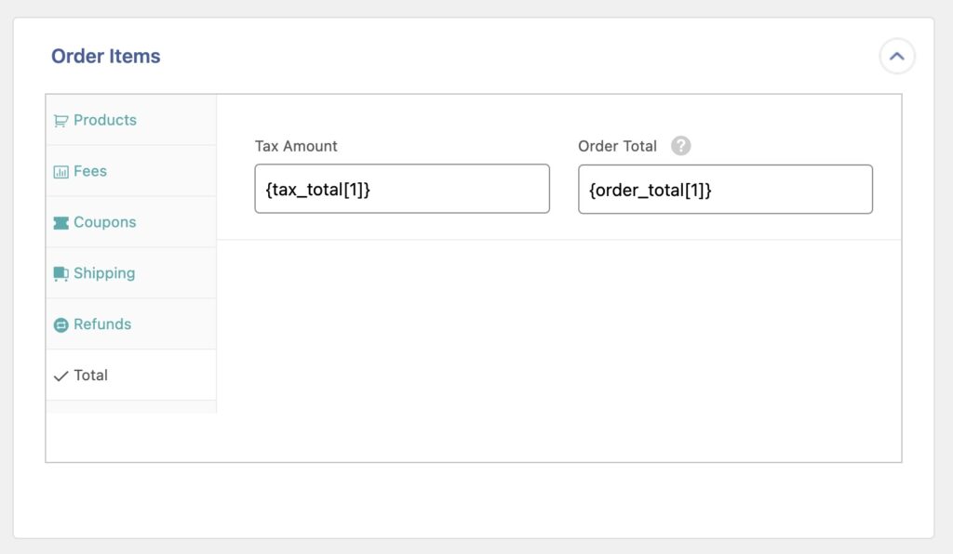Select the Coupons sidebar entry

point(105,222)
